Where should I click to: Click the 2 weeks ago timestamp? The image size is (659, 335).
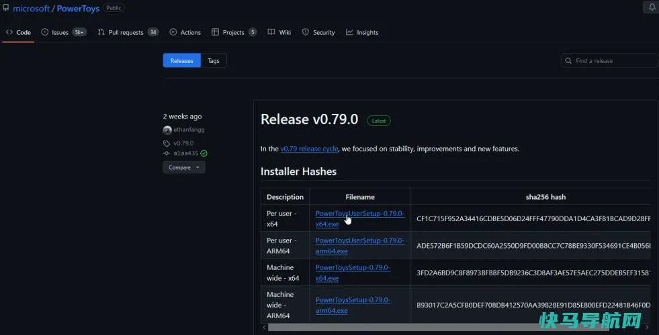click(x=183, y=117)
